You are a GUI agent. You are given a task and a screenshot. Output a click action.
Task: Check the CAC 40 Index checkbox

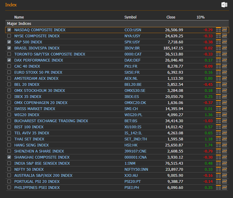(9, 66)
